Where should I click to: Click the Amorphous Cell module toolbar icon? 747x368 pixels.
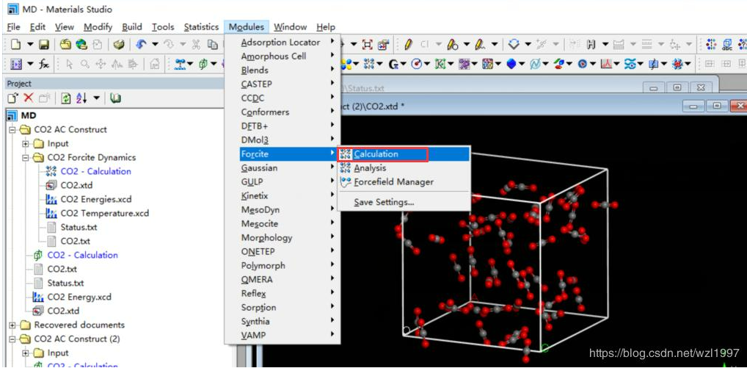pos(203,64)
